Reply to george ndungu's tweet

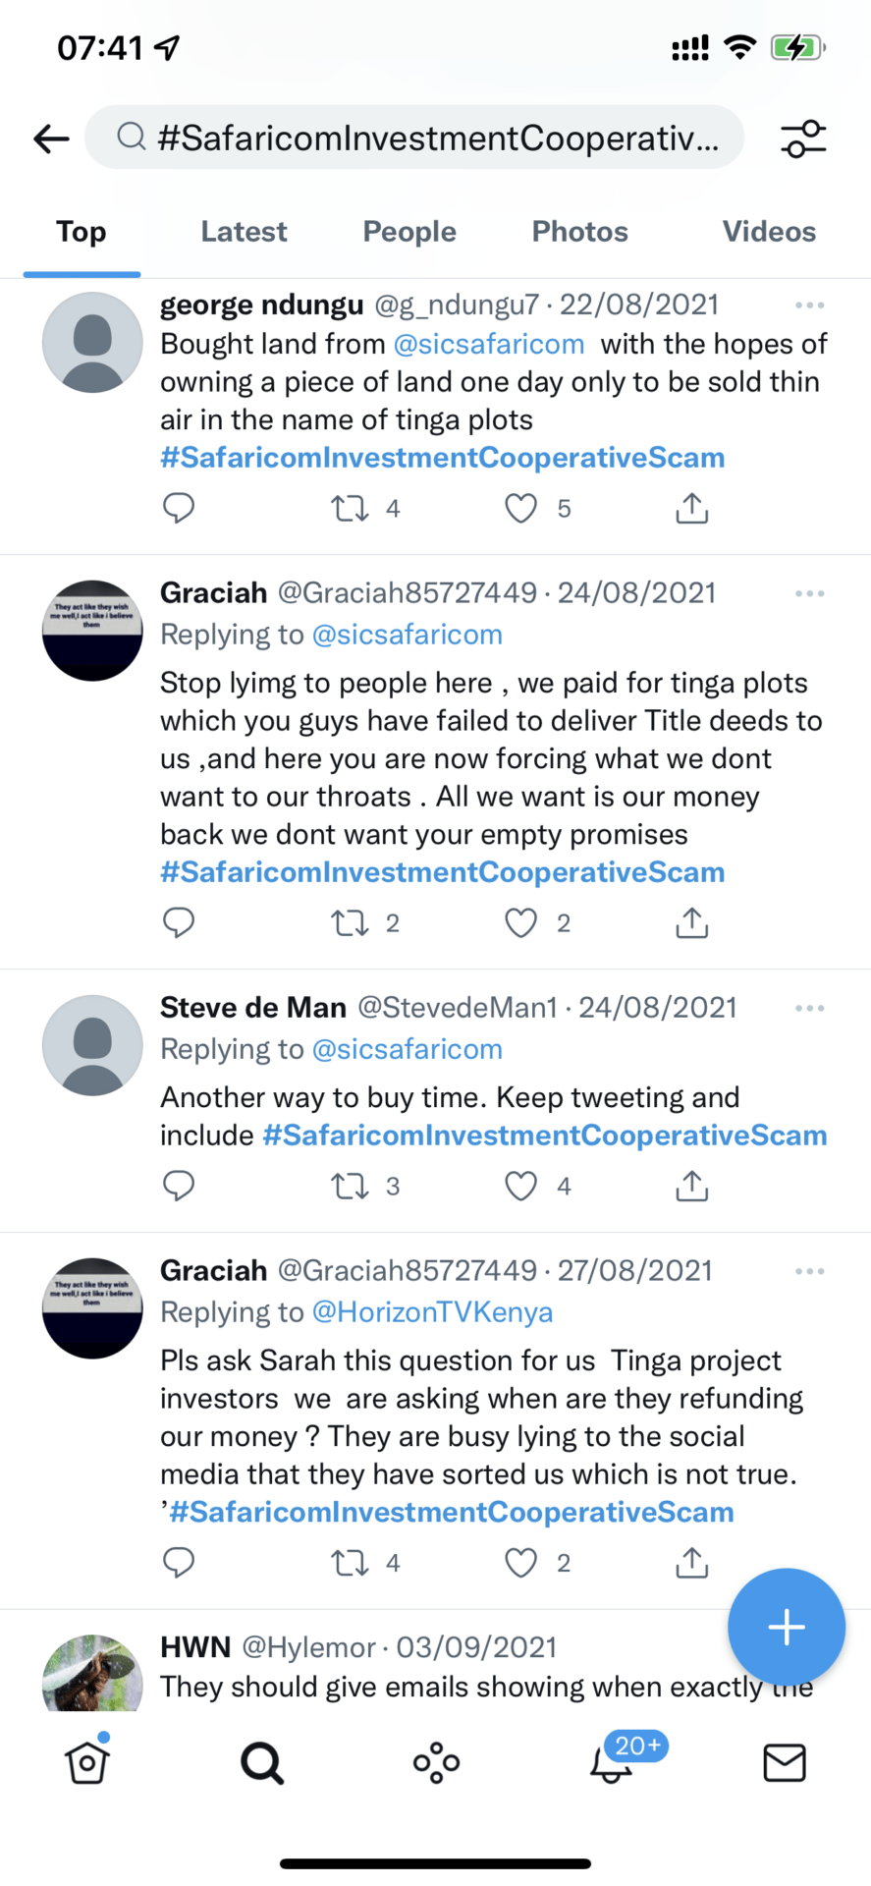(179, 509)
